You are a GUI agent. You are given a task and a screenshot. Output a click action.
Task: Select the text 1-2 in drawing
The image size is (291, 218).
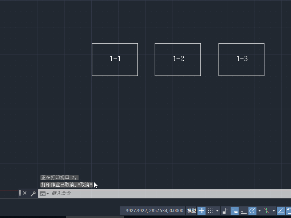[178, 59]
